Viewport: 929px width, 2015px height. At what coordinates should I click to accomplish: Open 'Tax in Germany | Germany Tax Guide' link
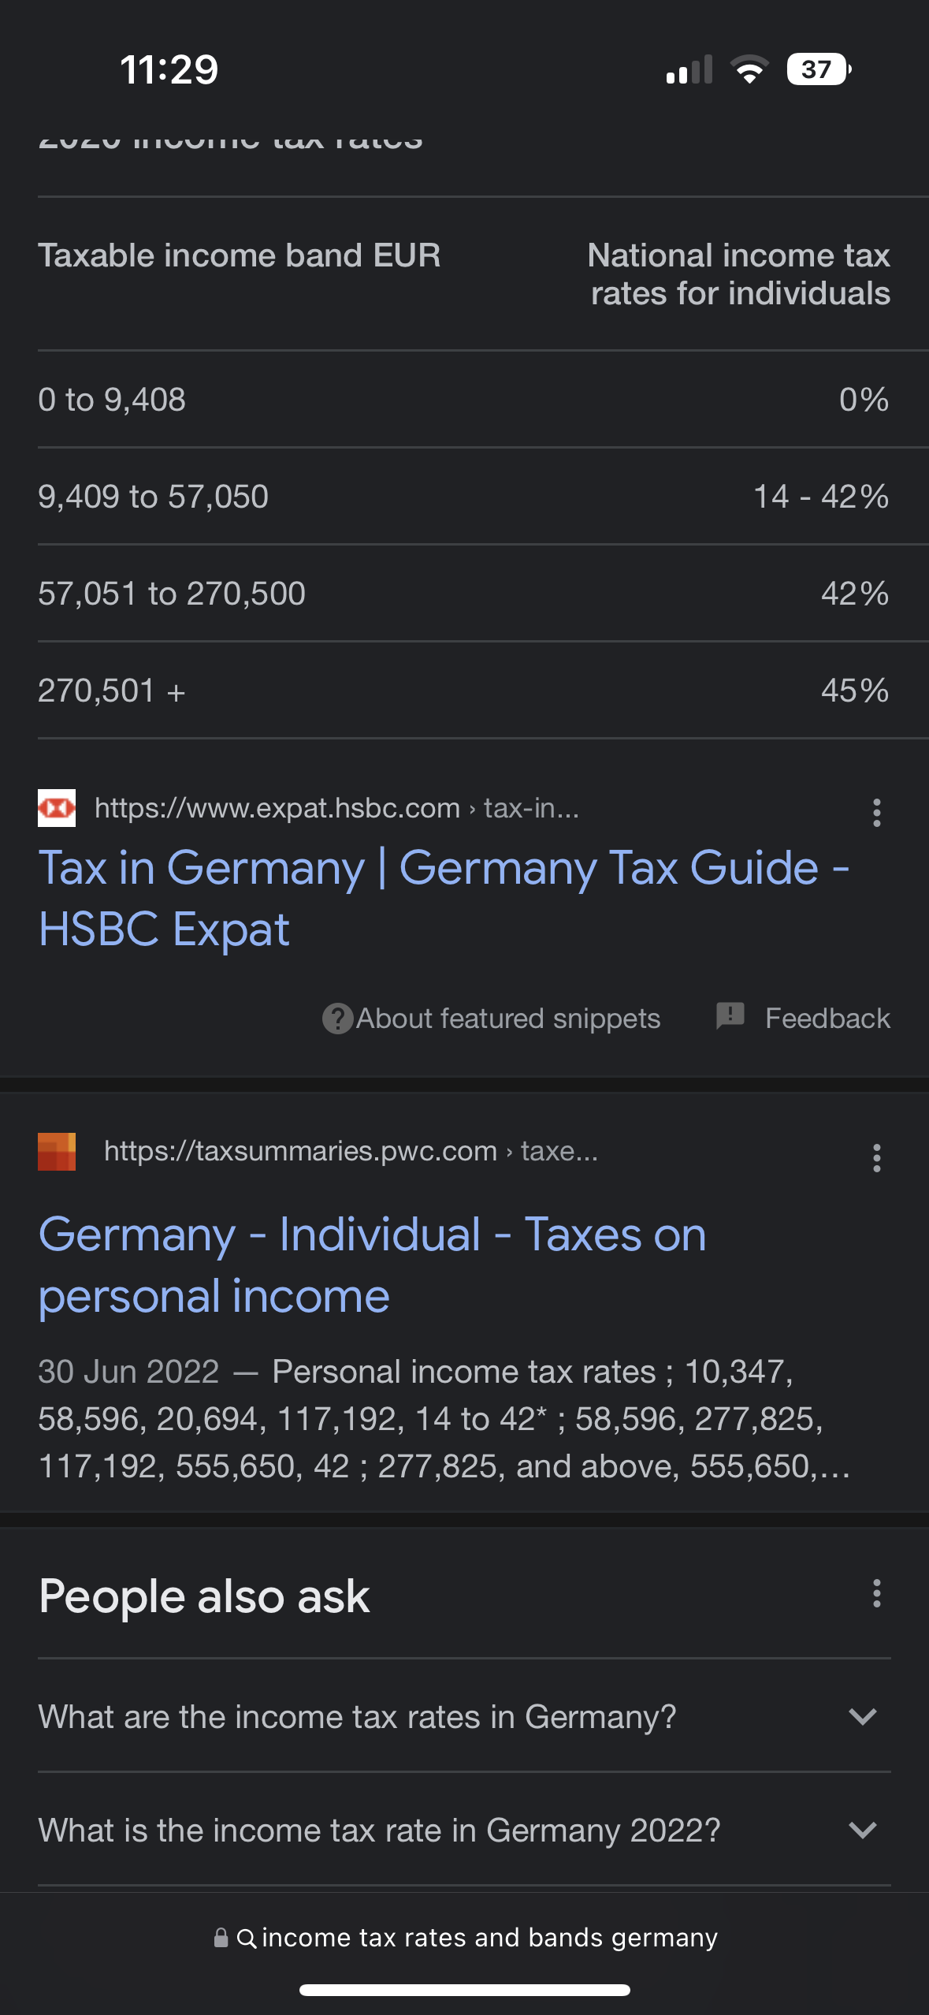pyautogui.click(x=444, y=898)
